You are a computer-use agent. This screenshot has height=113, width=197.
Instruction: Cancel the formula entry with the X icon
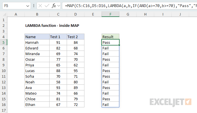pyautogui.click(x=40, y=6)
